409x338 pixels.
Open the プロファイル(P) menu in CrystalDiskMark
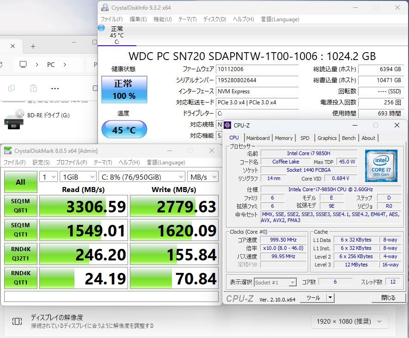click(x=72, y=163)
